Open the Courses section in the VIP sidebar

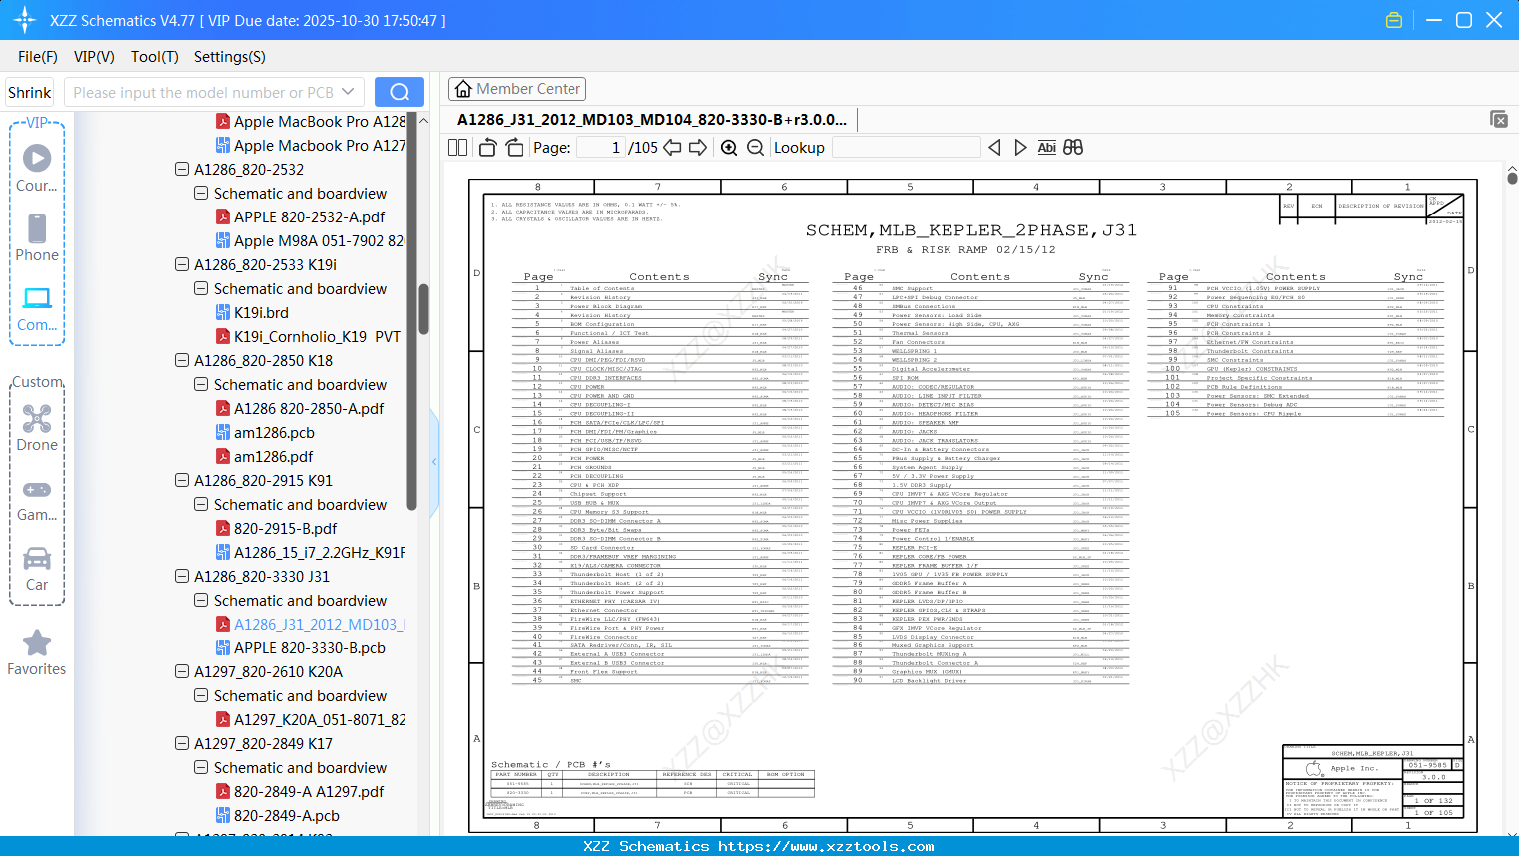(37, 168)
